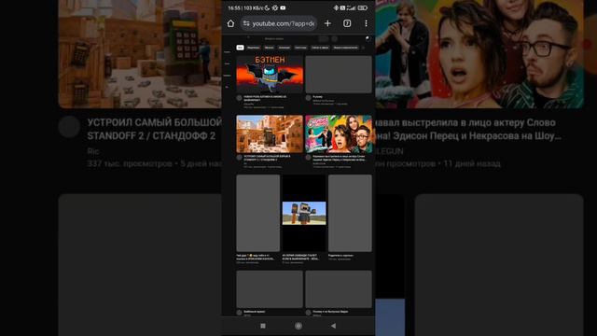Screen dimensions: 597x336
Task: Tap YouTube icon in the status bar
Action: [x=283, y=7]
